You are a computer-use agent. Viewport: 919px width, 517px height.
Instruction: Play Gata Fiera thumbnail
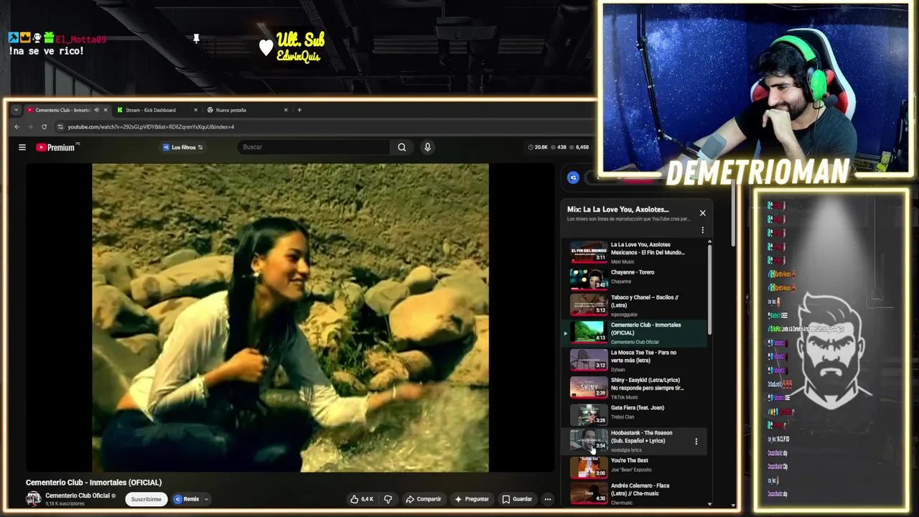589,414
